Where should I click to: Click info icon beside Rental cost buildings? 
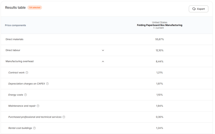coord(34,128)
